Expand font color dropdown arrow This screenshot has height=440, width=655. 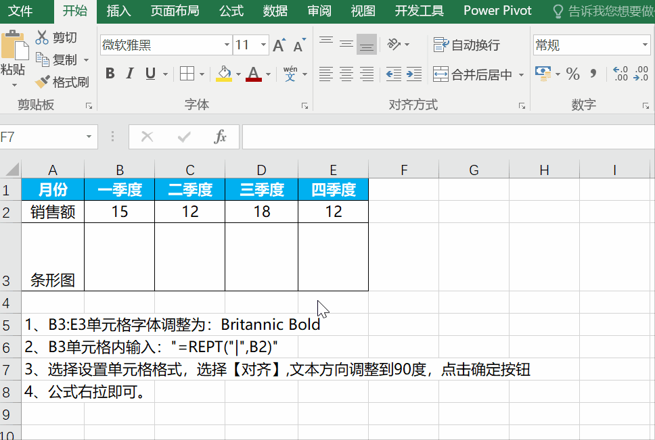click(x=268, y=74)
